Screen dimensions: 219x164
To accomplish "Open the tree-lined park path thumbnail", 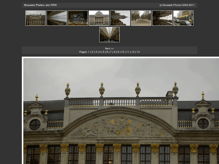I will [x=141, y=18].
